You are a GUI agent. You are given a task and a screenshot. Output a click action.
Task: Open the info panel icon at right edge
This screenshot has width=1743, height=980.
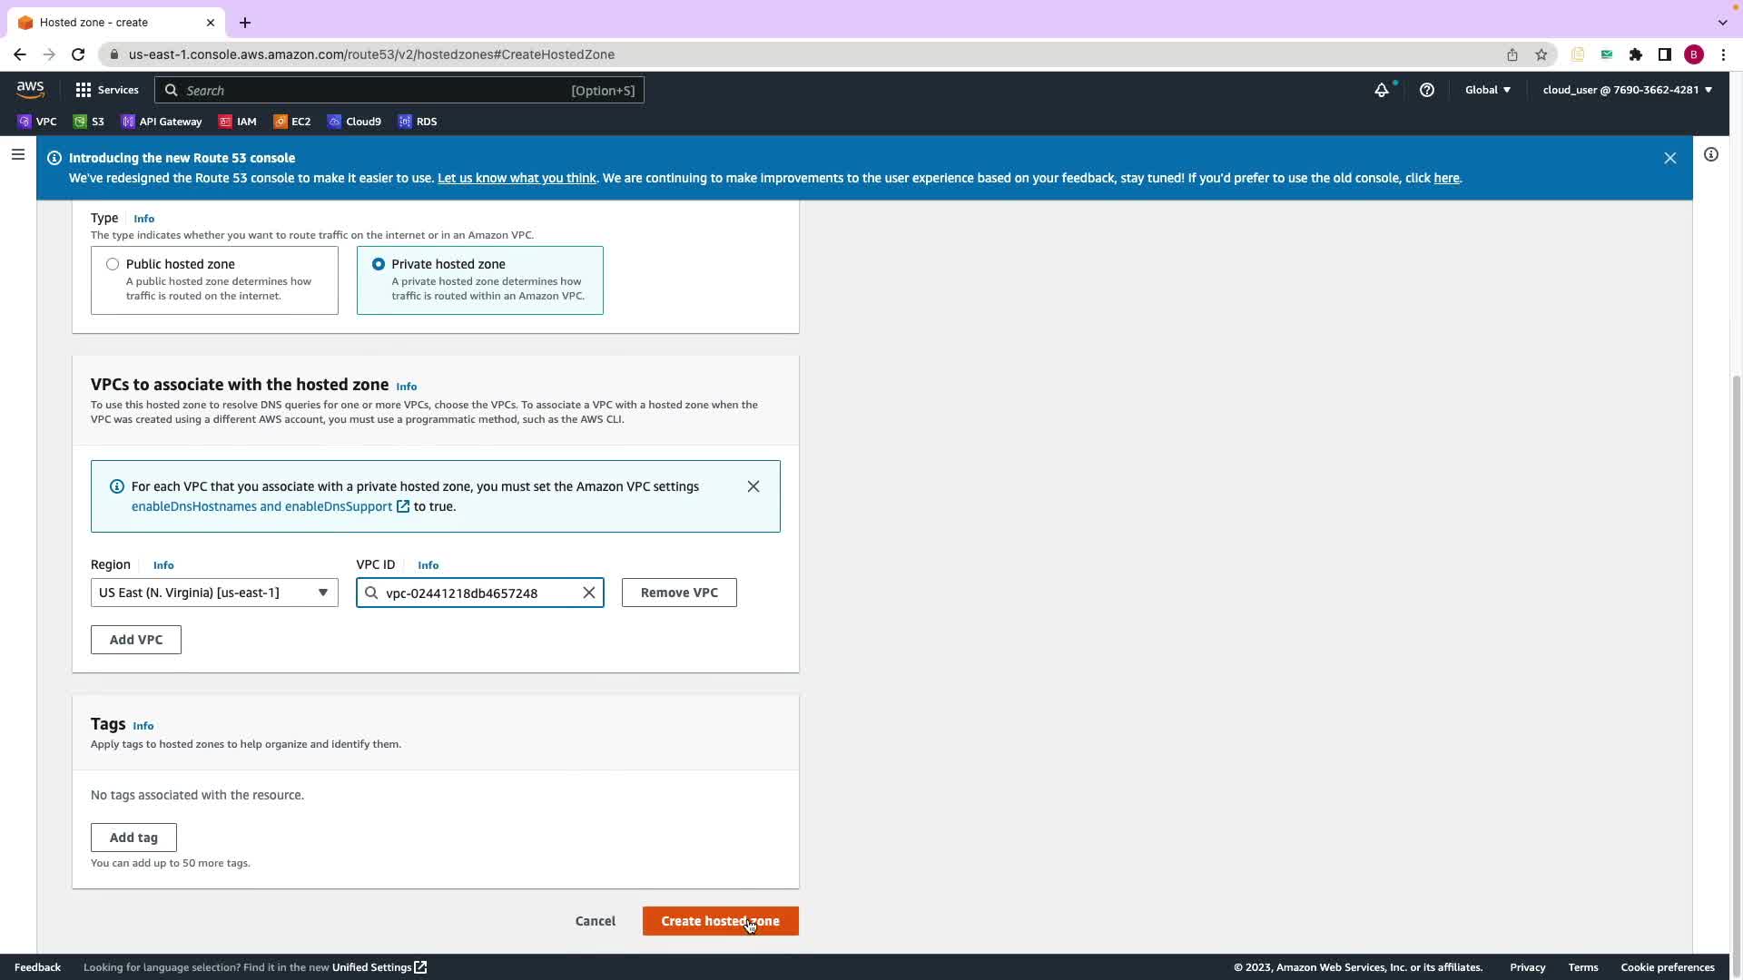[1710, 155]
